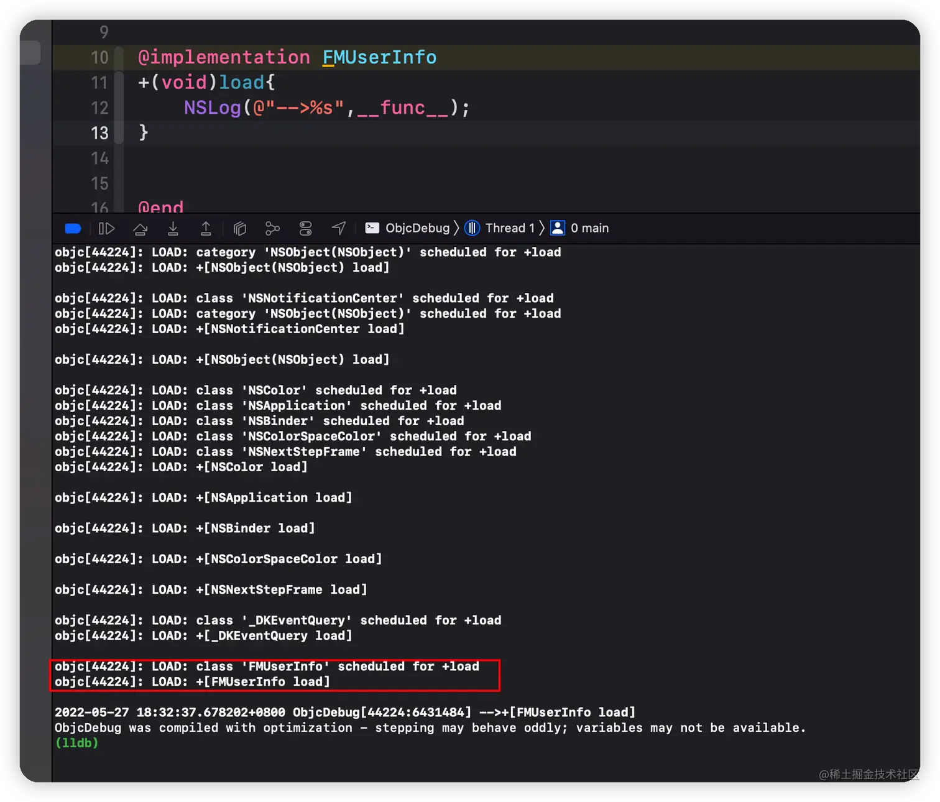Click the '+[NSApplication load]' console line
Viewport: 940px width, 802px height.
[x=203, y=498]
